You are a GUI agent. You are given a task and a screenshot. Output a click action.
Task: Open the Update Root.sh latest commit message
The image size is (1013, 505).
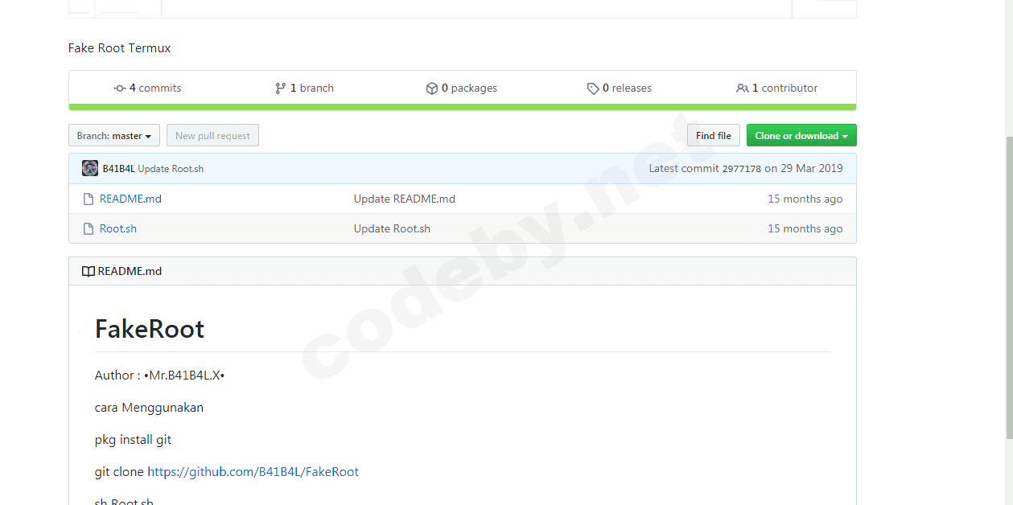(171, 169)
